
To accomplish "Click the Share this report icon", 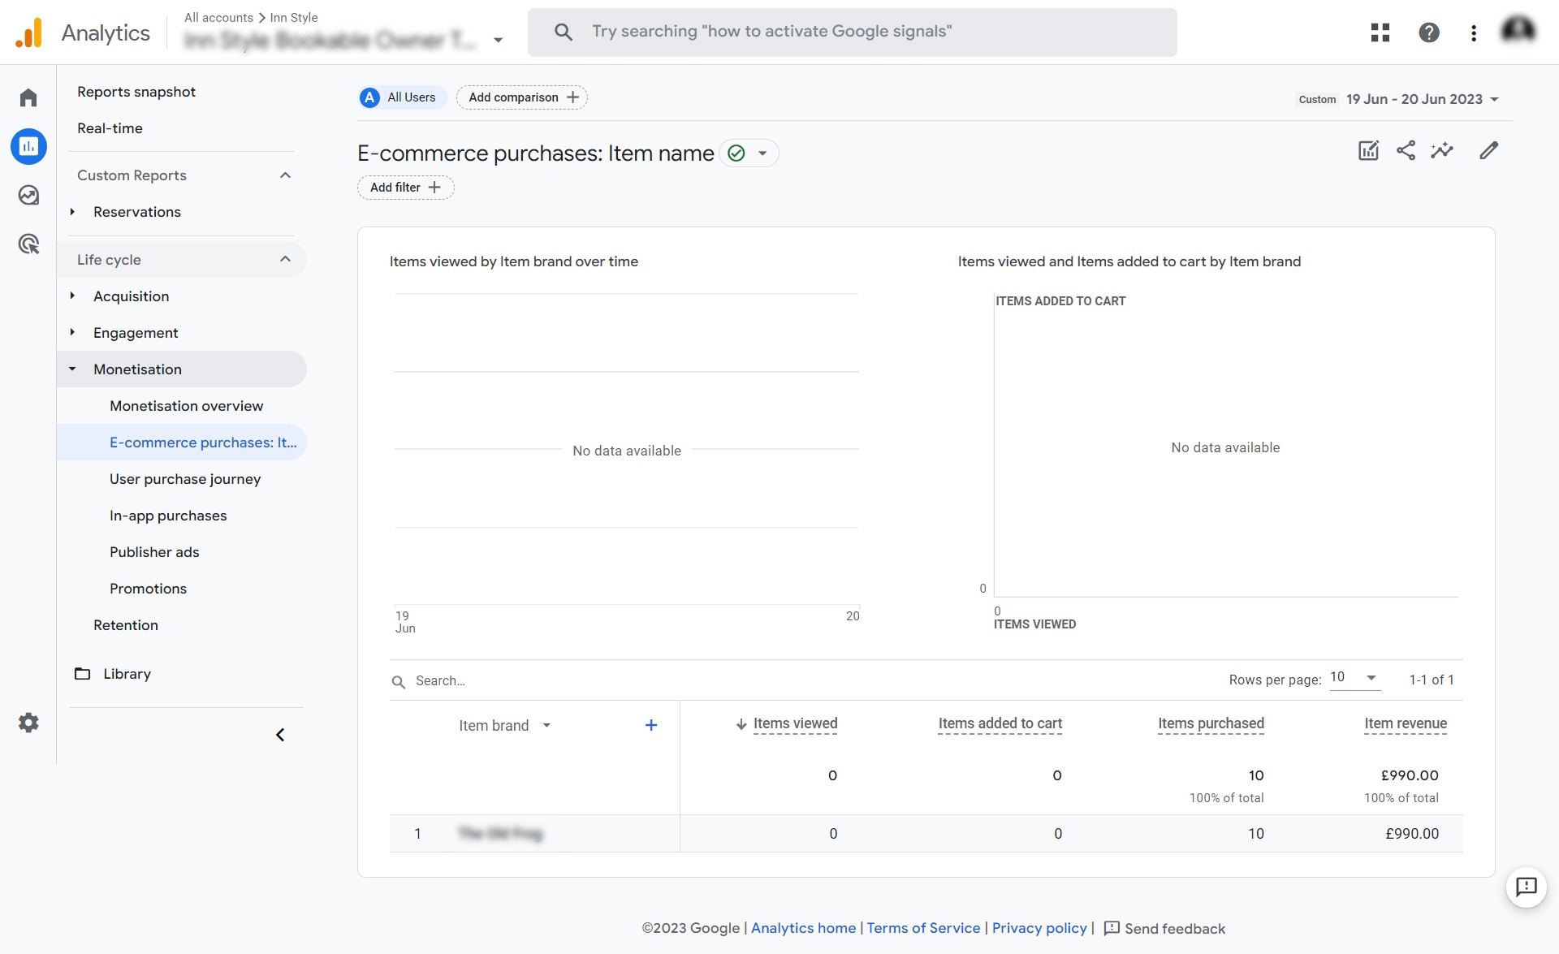I will pos(1406,151).
